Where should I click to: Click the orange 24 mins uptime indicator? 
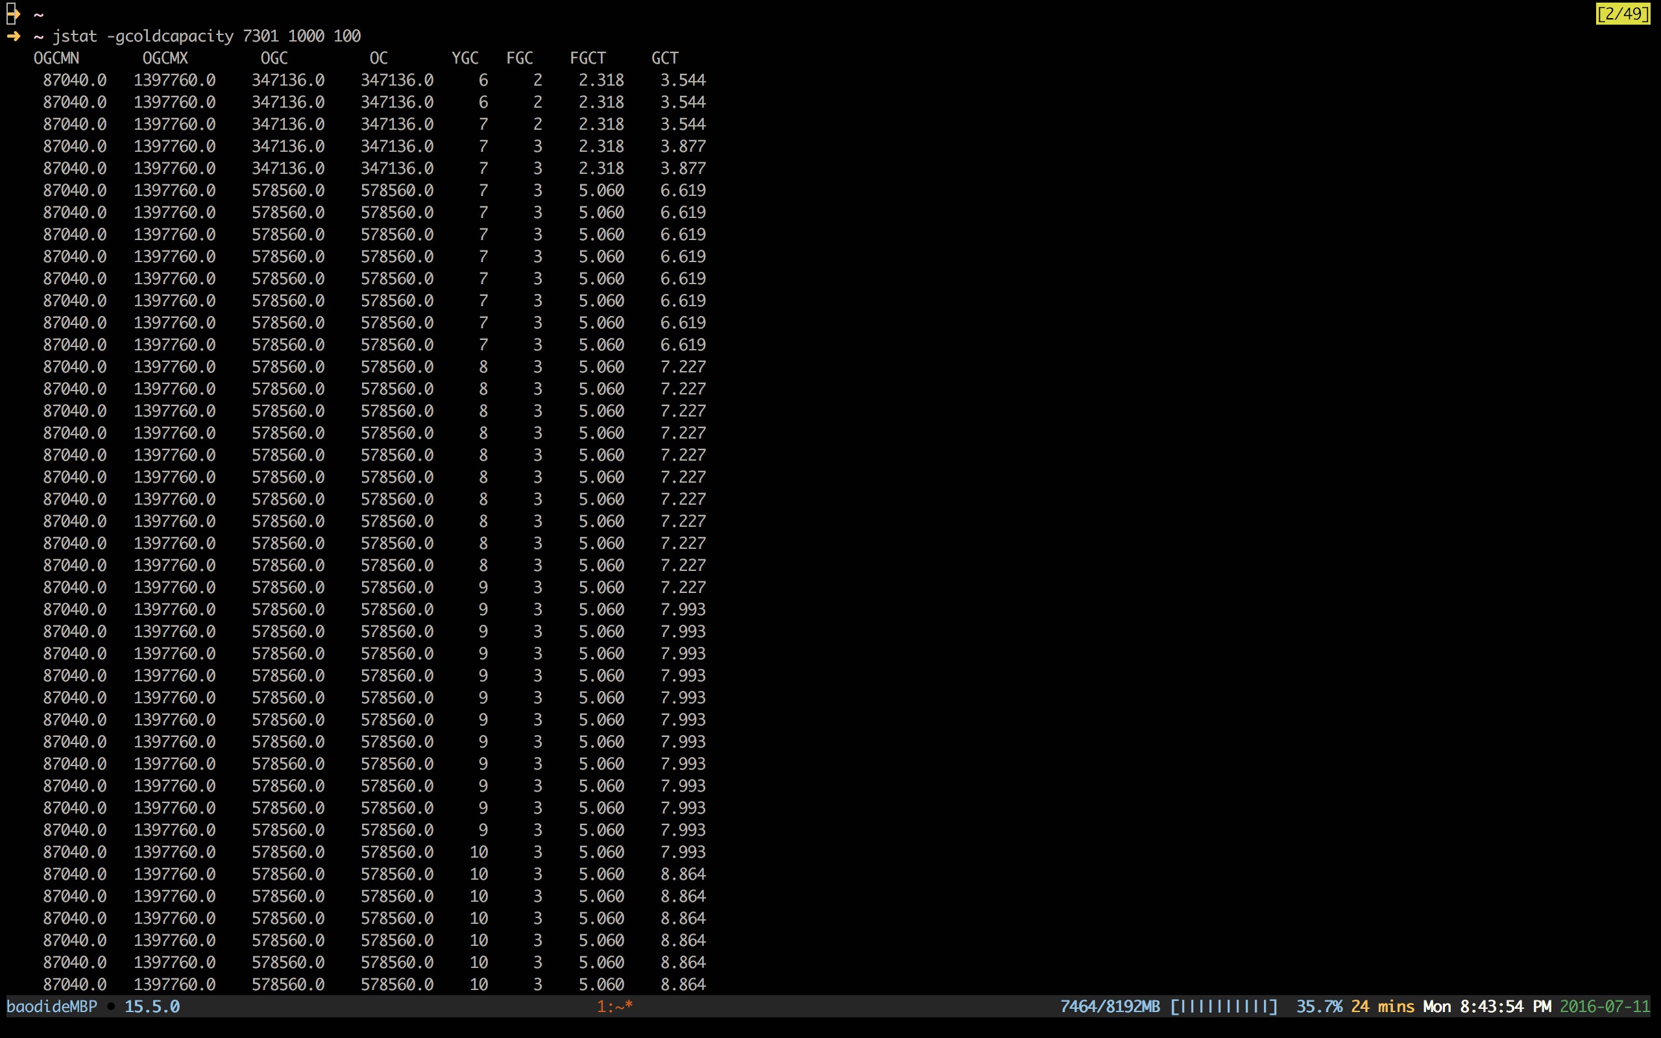click(1383, 1006)
